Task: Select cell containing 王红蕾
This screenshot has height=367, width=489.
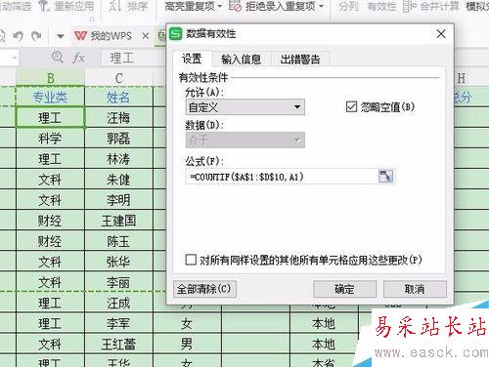Action: coord(118,345)
